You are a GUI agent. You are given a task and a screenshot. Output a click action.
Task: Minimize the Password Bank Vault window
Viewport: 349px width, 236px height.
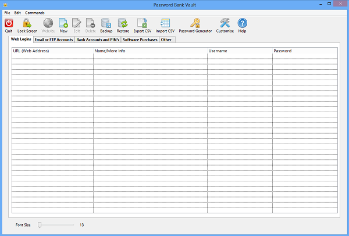(x=320, y=4)
